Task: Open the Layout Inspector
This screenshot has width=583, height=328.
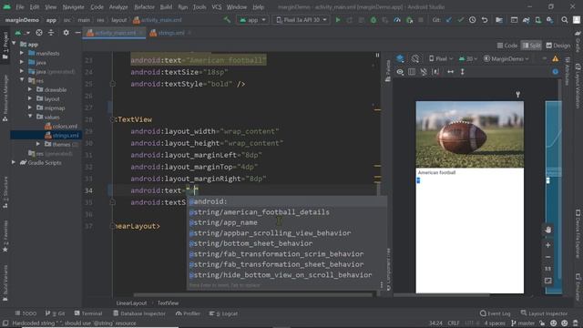Action: point(545,313)
